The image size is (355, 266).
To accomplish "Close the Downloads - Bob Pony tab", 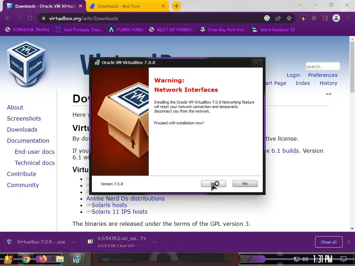I will [163, 6].
